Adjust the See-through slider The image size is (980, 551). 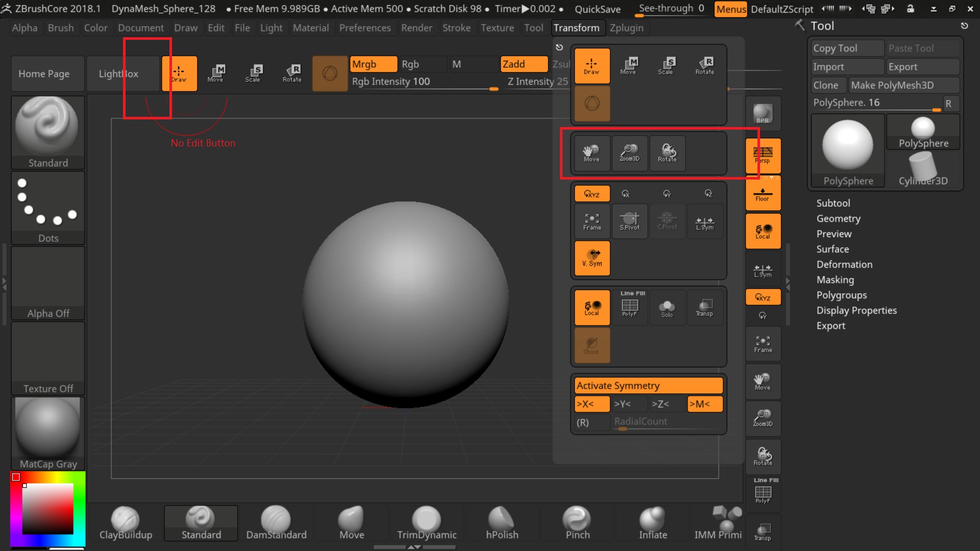click(x=672, y=9)
